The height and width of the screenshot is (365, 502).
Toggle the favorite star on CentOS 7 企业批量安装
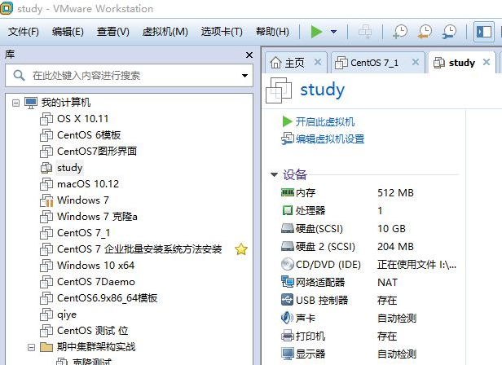240,249
